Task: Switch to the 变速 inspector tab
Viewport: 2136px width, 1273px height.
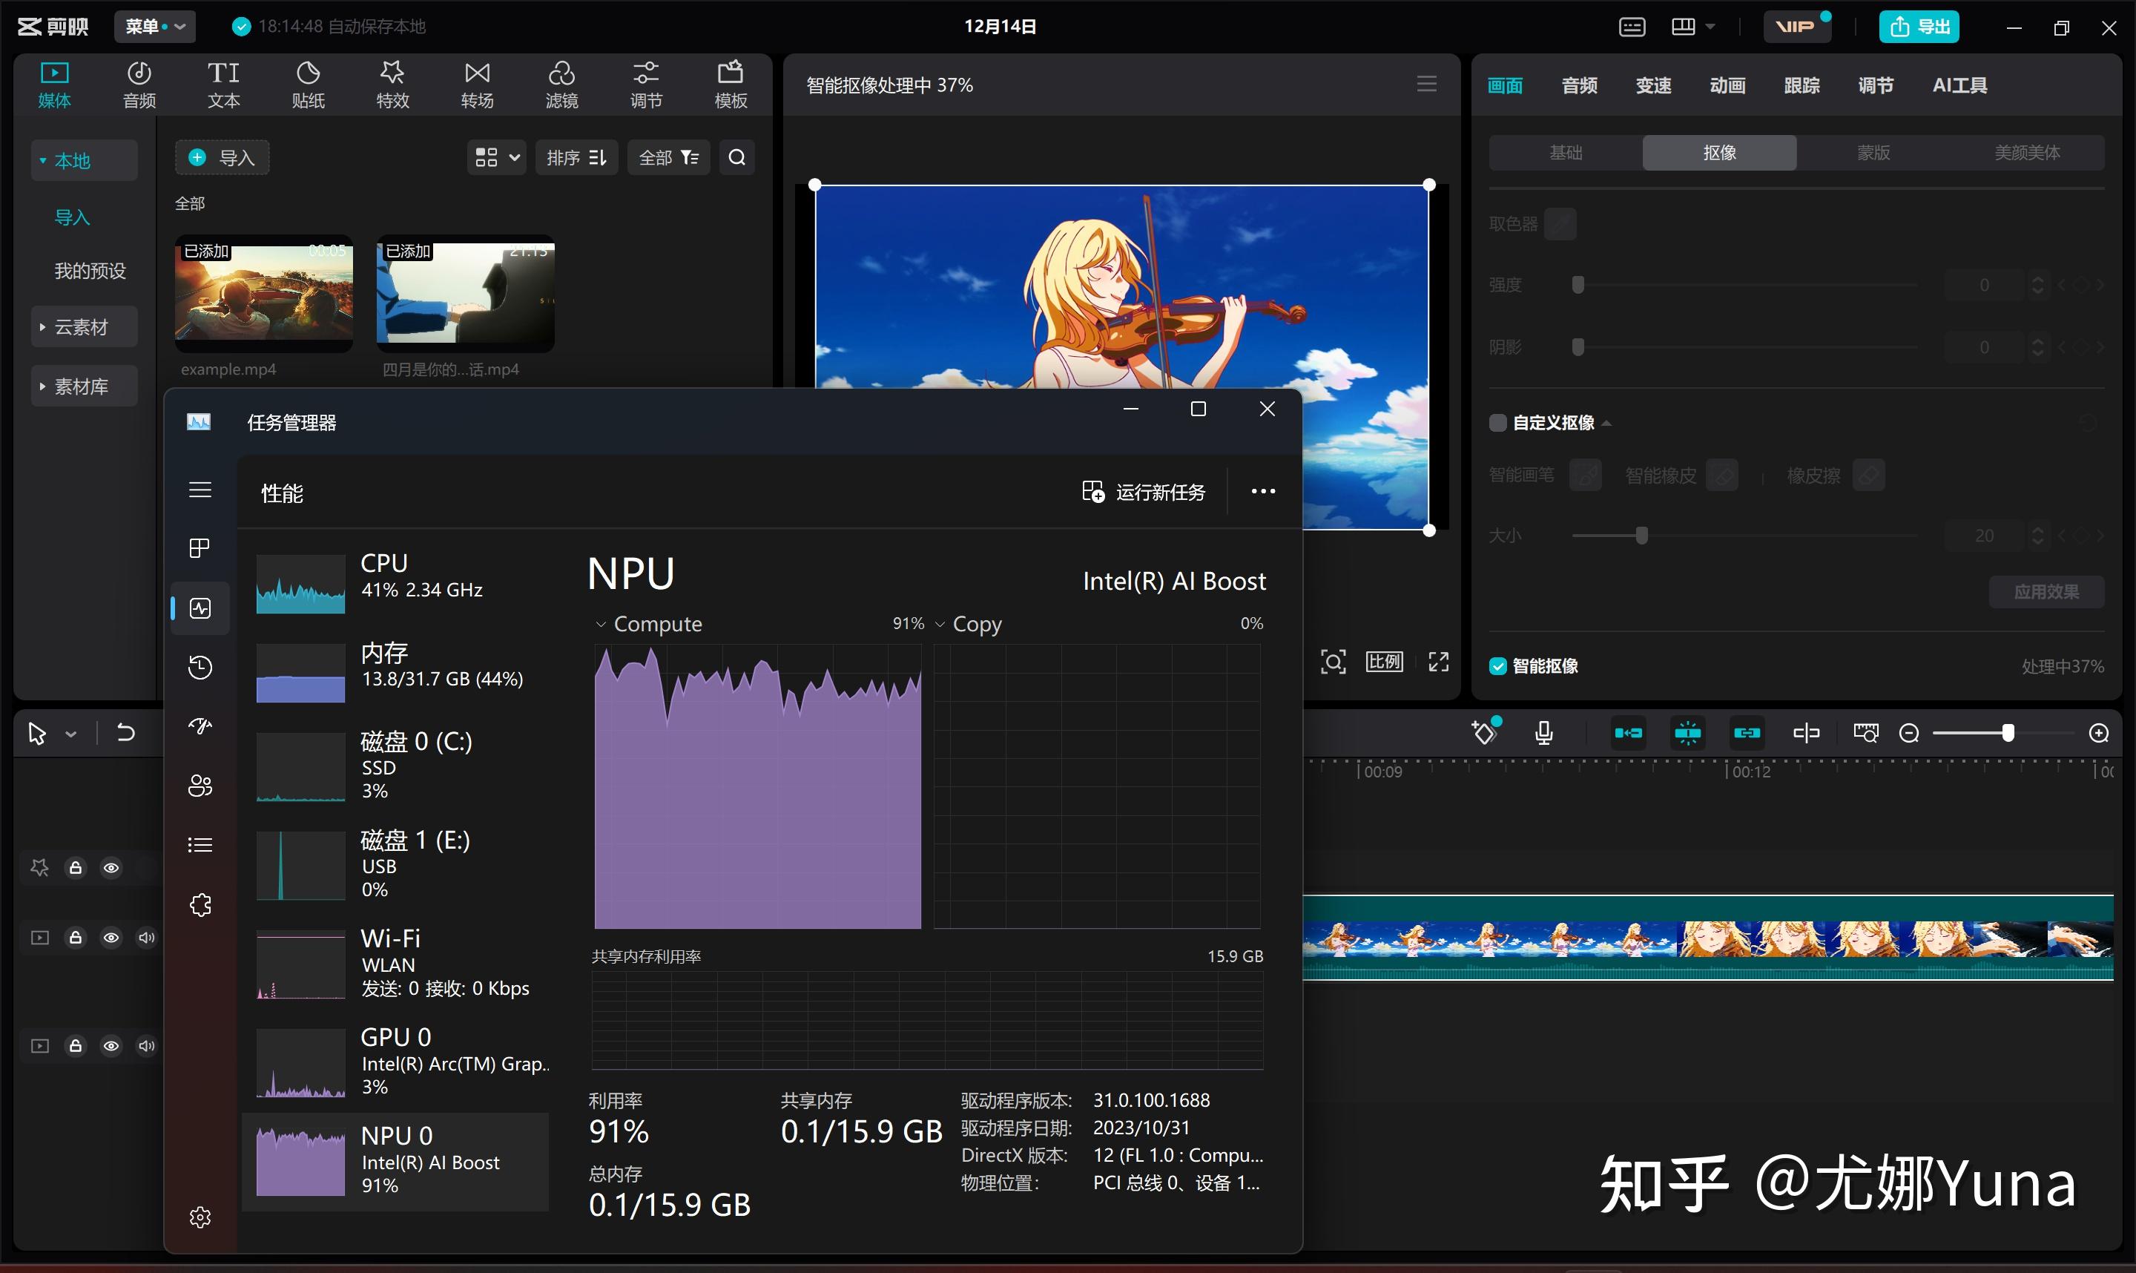Action: click(1653, 86)
